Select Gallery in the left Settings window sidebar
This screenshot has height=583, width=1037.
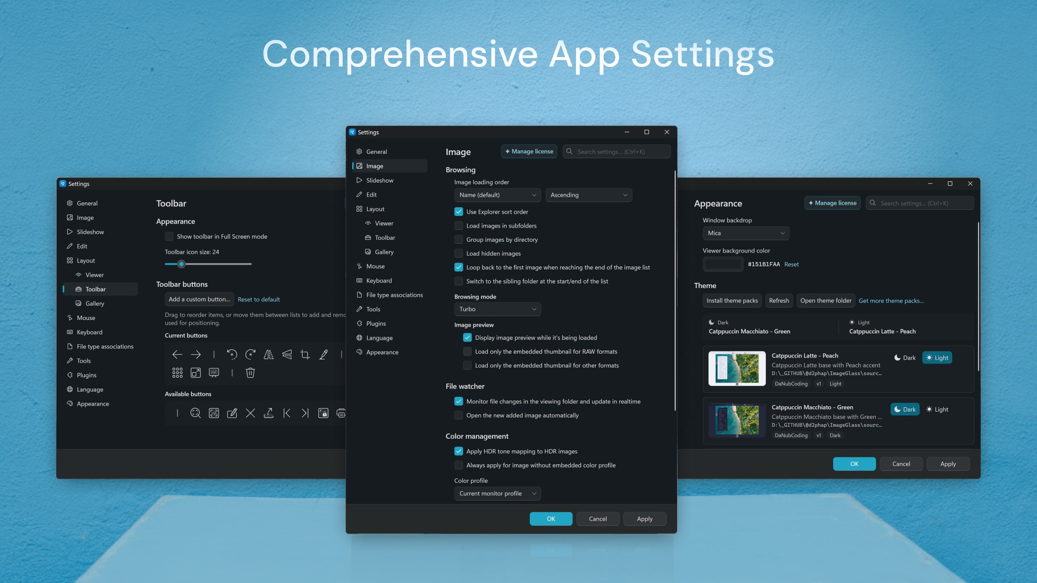pyautogui.click(x=100, y=303)
